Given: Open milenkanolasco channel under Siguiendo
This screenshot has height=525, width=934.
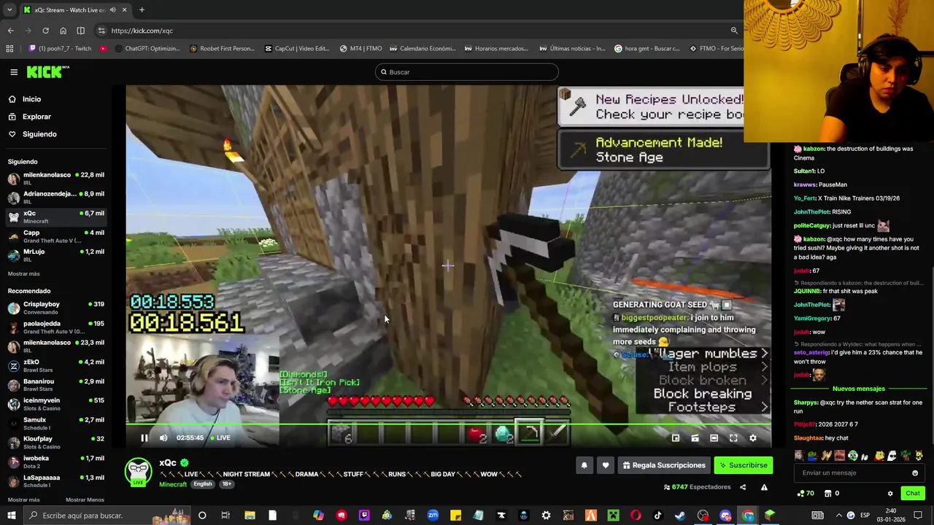Looking at the screenshot, I should tap(56, 179).
